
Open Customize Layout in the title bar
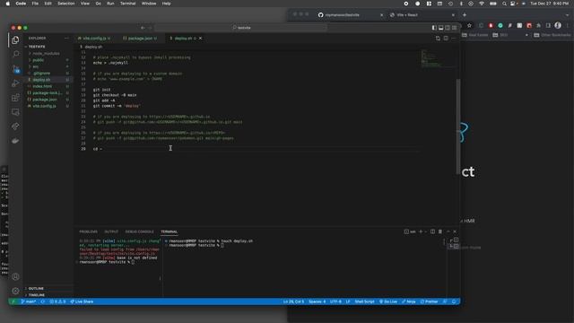(x=455, y=28)
